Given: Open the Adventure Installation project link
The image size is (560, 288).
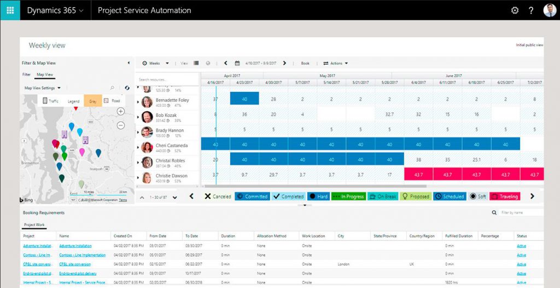Looking at the screenshot, I should point(39,246).
